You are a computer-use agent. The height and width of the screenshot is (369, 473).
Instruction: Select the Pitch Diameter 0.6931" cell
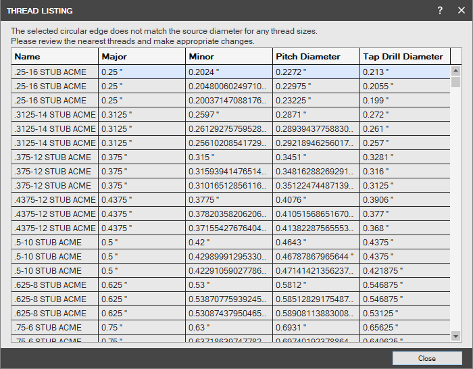(x=316, y=327)
